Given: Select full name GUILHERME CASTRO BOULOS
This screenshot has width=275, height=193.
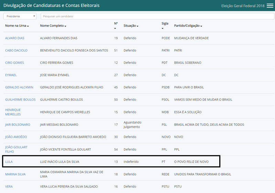Looking at the screenshot, I should 62,100.
